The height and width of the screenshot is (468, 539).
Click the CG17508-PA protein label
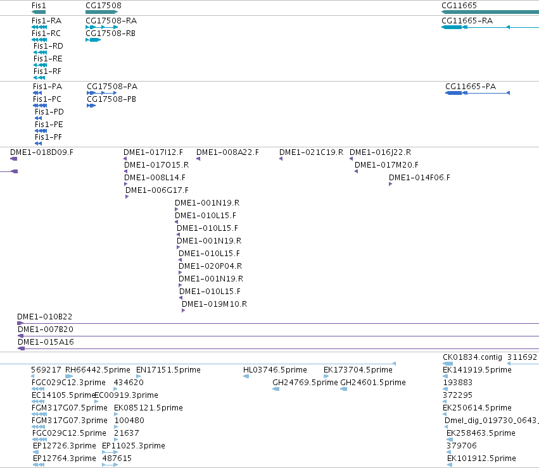(112, 87)
